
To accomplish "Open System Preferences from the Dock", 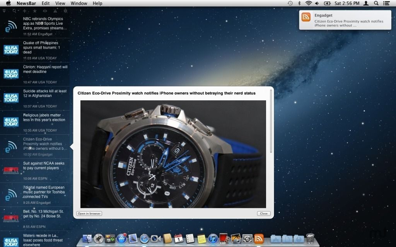I will (247, 239).
